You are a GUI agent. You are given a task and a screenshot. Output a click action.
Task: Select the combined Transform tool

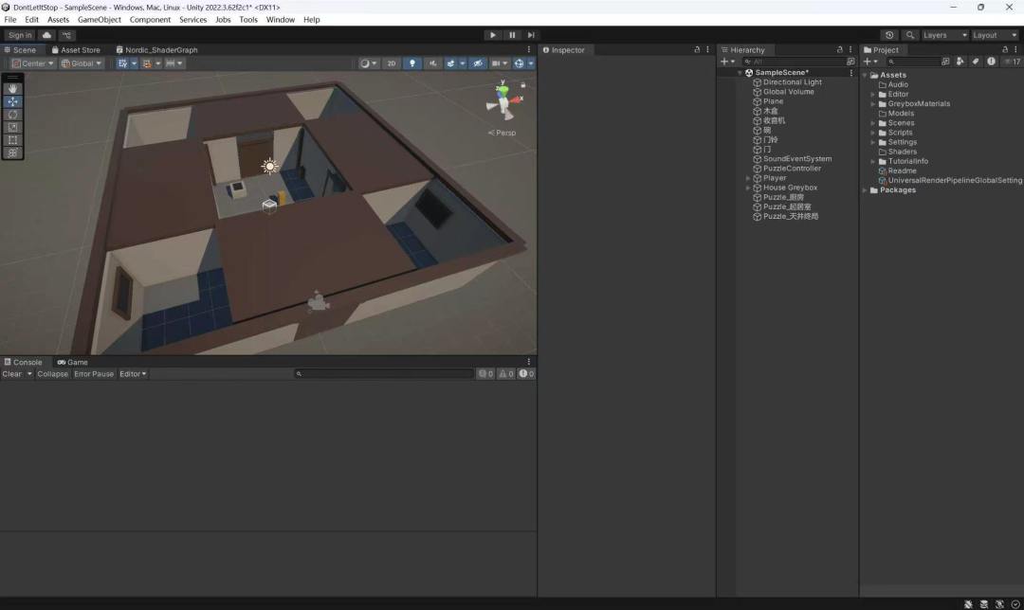point(12,152)
